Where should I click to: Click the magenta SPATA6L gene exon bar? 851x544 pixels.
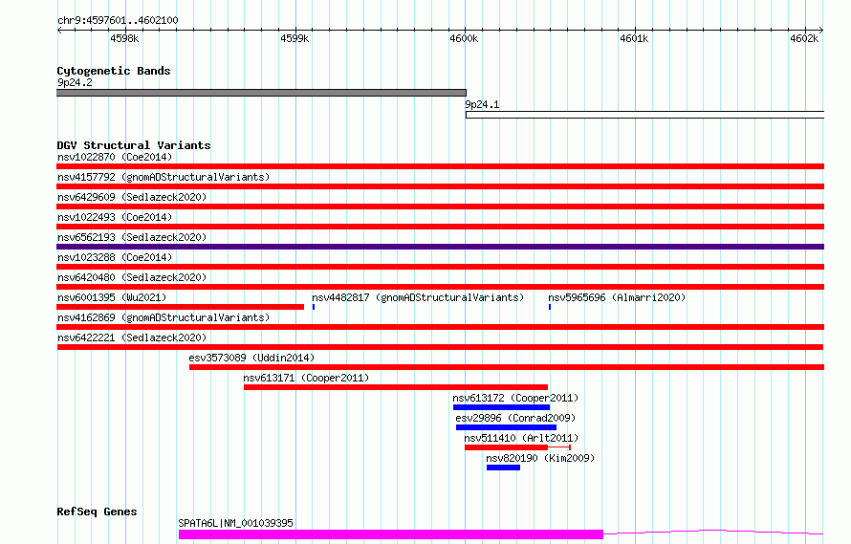point(391,534)
